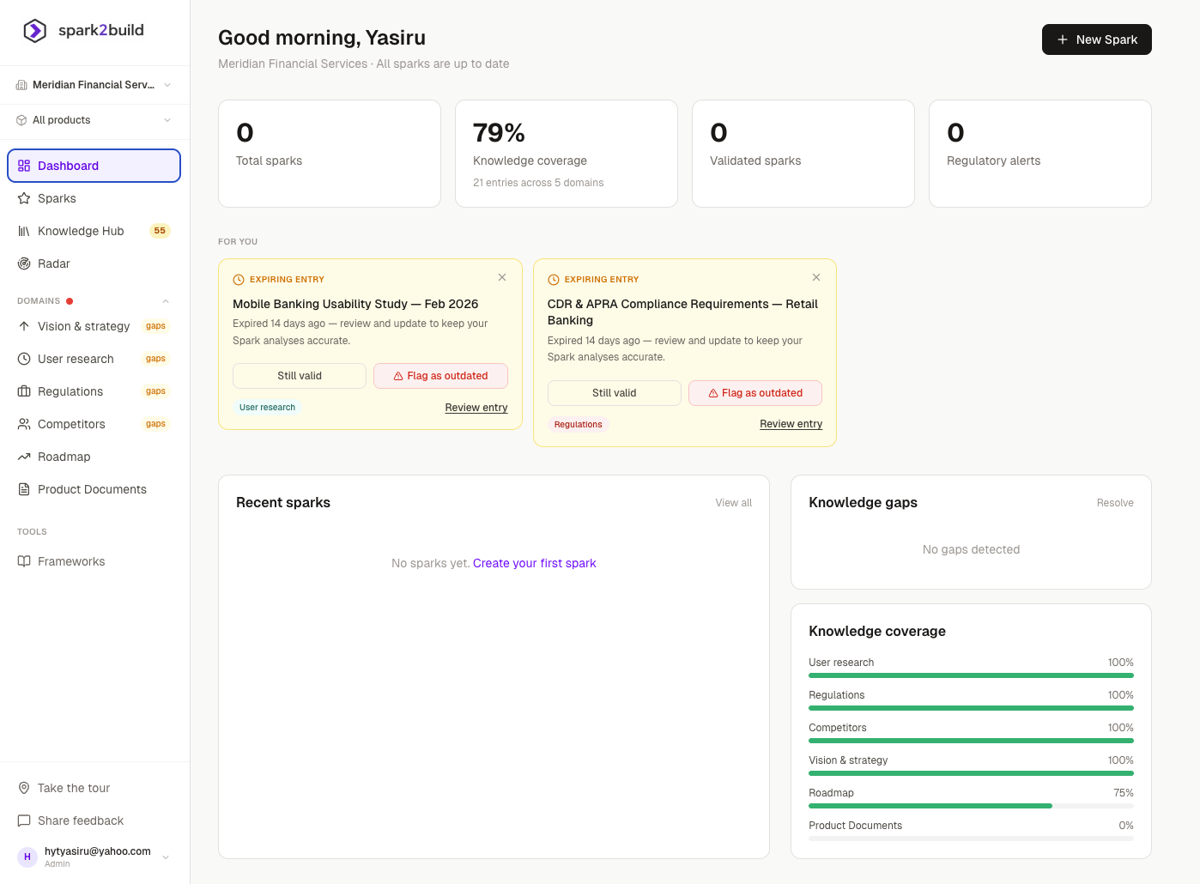Go to the Regulations domain
The image size is (1200, 884).
tap(70, 391)
